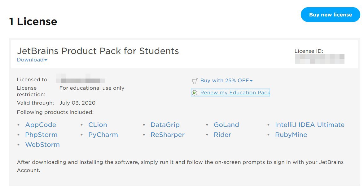
Task: Click the green play icon beside Renew
Action: click(x=195, y=93)
